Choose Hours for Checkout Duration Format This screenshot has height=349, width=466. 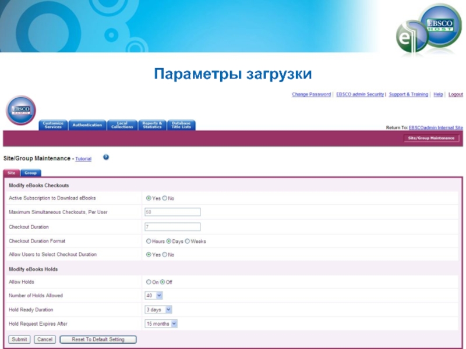[149, 241]
